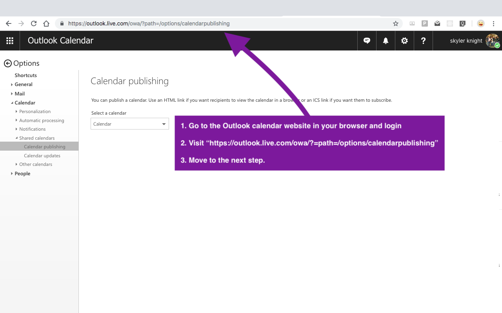502x313 pixels.
Task: Collapse Shared calendars sub-section
Action: tap(16, 138)
